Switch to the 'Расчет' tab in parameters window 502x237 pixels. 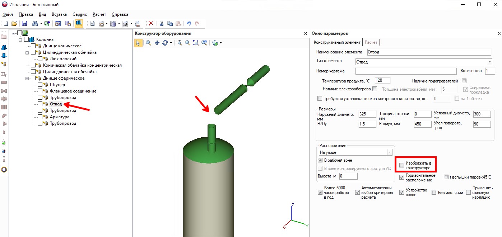(x=371, y=42)
